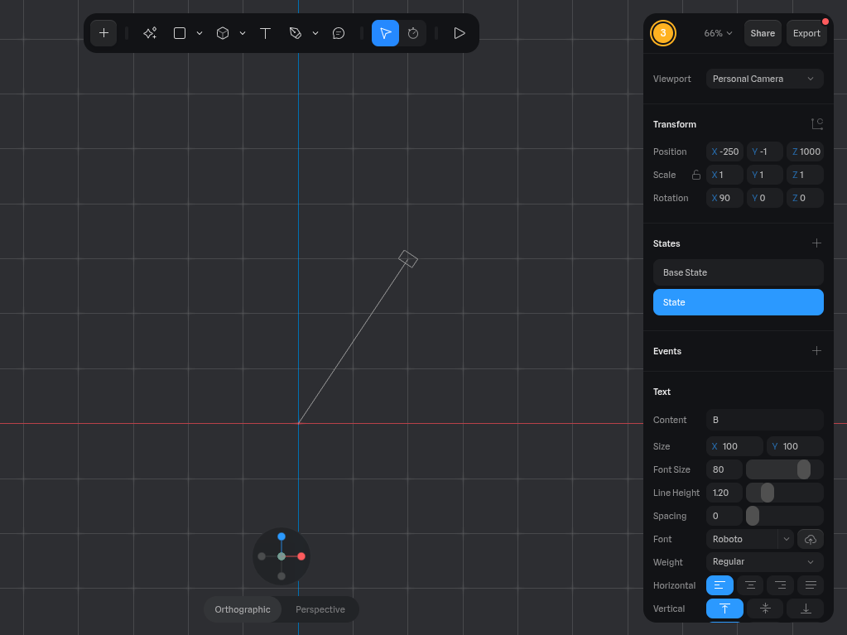Edit the Scale X field
847x635 pixels.
click(725, 175)
